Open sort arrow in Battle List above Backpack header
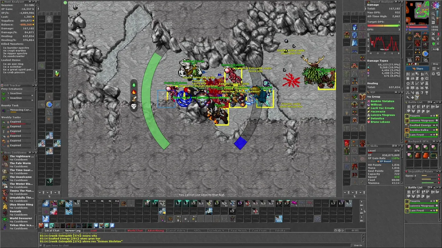The height and width of the screenshot is (248, 442). (x=434, y=102)
